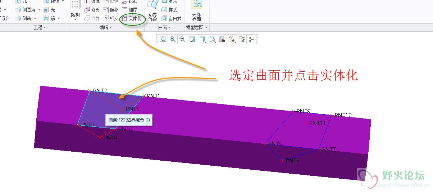The height and width of the screenshot is (192, 433).
Task: Select point PNT5 in the model
Action: (x=122, y=109)
